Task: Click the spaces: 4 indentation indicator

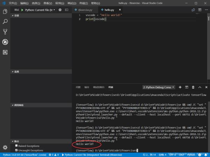Action: (x=162, y=155)
